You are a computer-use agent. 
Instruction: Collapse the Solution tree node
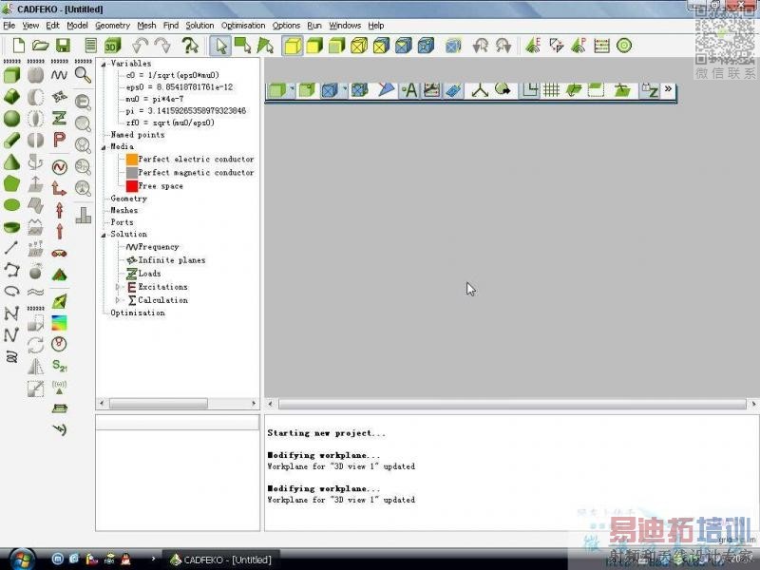[104, 235]
